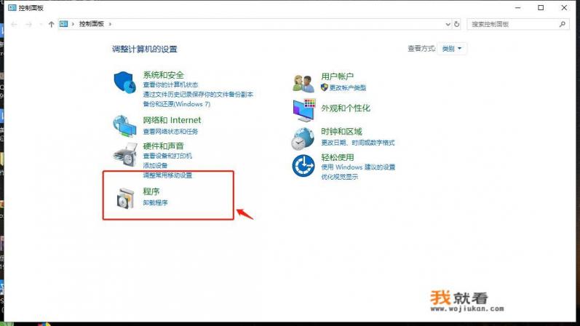Click the refresh button beside address bar

click(x=456, y=24)
